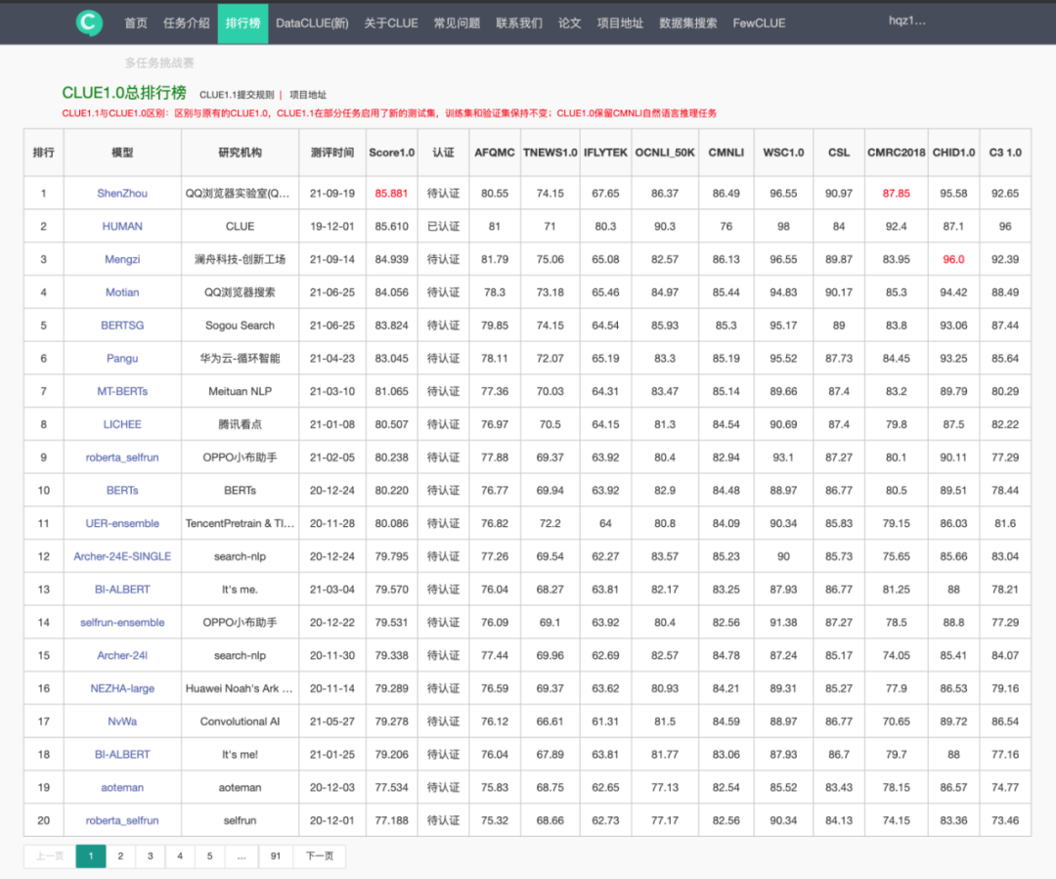Open the selfrun-ensemble model link
Screen dimensions: 1056x879
[122, 623]
